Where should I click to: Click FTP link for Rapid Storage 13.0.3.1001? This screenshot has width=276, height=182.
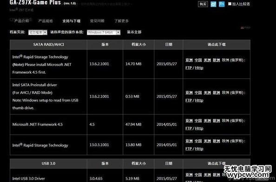pos(189,149)
